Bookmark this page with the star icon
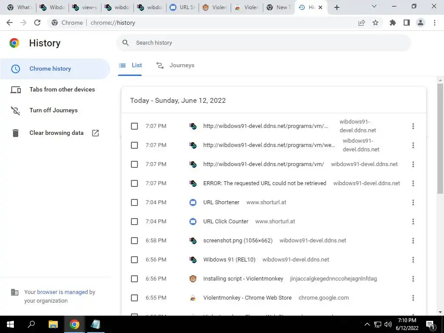444x333 pixels. tap(375, 23)
